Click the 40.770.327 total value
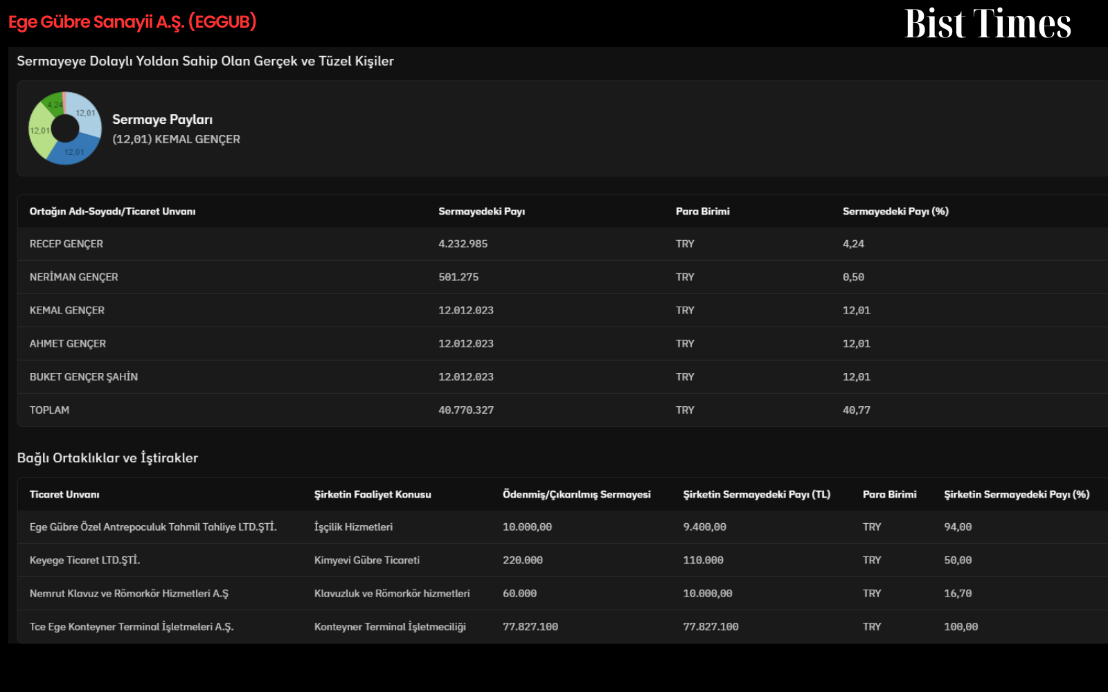This screenshot has height=692, width=1108. (x=466, y=410)
